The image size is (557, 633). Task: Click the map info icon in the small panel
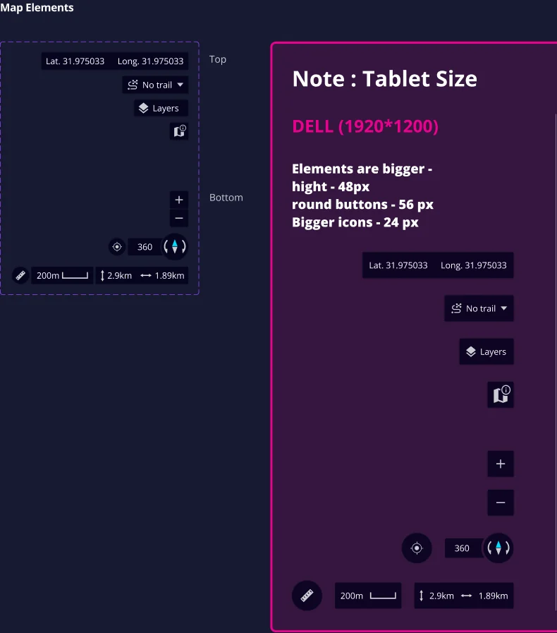click(x=179, y=131)
